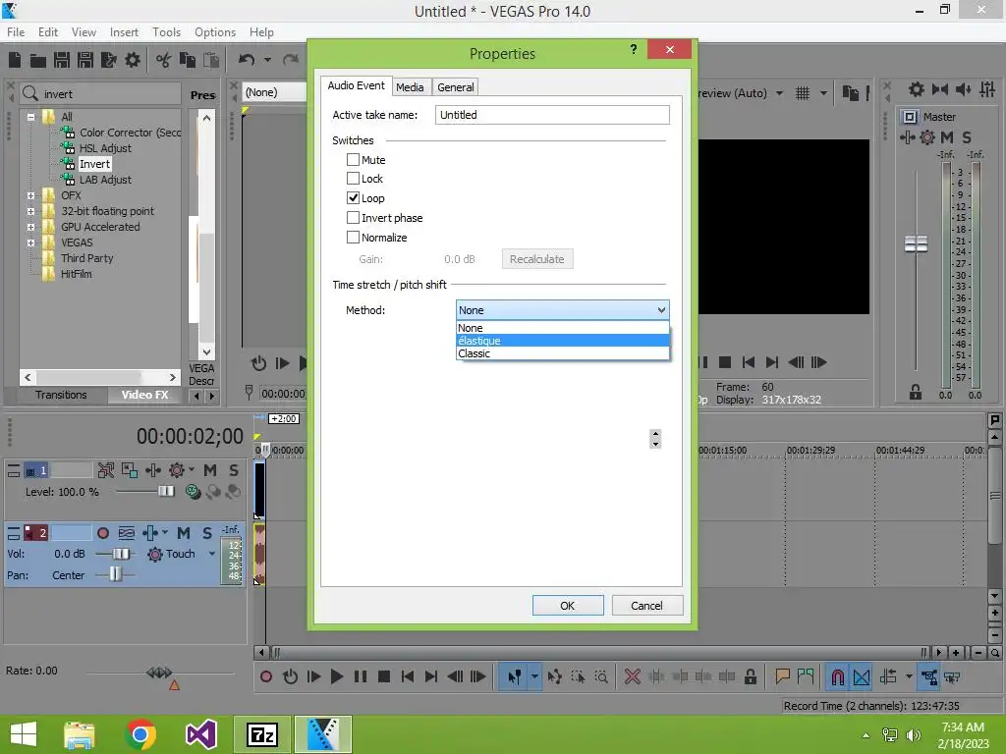The height and width of the screenshot is (754, 1006).
Task: Open the Options menu
Action: click(x=215, y=32)
